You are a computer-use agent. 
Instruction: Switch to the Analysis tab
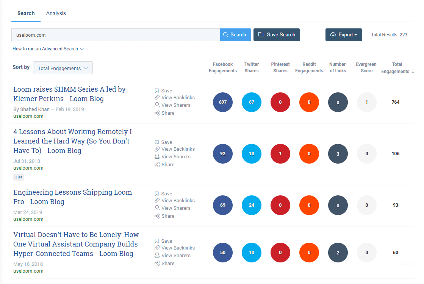[x=56, y=13]
